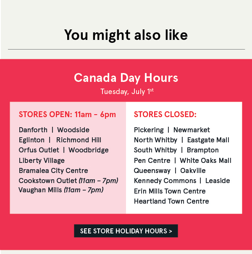Image resolution: width=252 pixels, height=254 pixels.
Task: Select the Eastgate Mall store name
Action: pos(208,140)
